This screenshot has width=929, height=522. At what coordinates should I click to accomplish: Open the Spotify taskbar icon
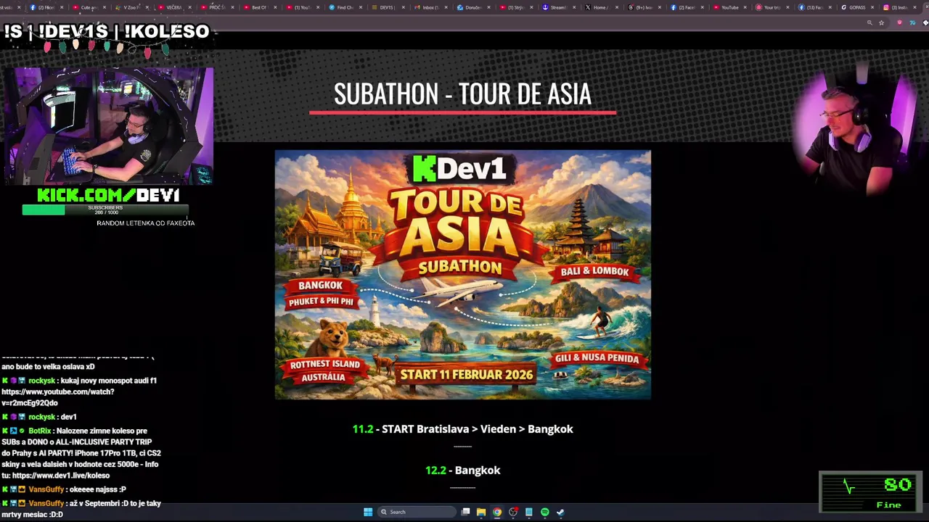tap(545, 512)
